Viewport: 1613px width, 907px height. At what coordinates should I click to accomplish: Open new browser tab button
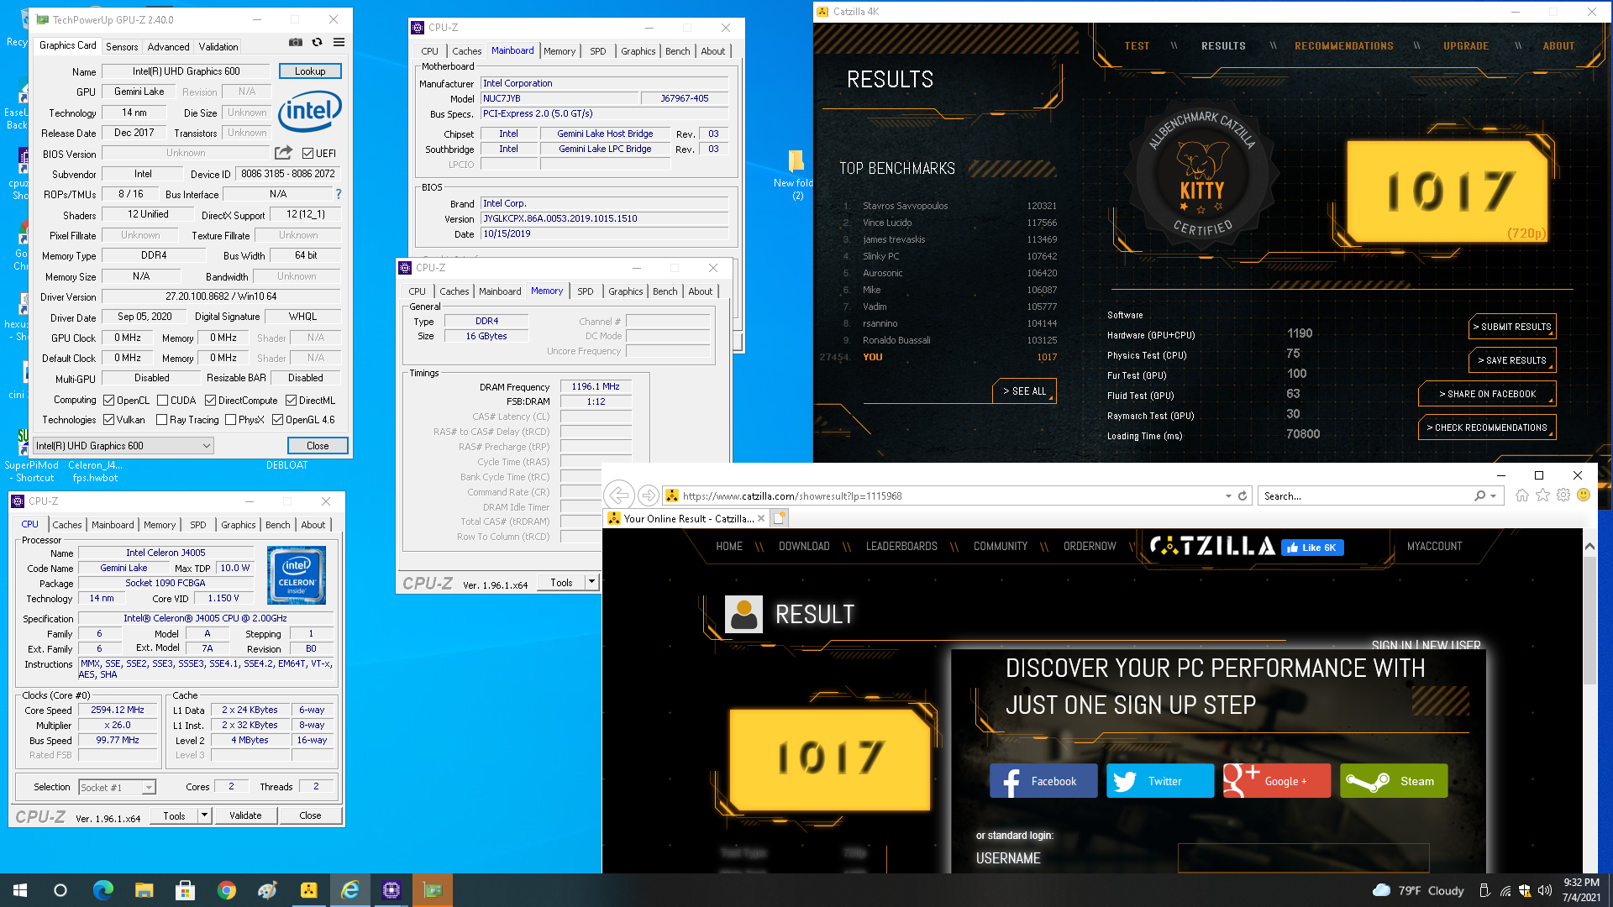tap(779, 518)
